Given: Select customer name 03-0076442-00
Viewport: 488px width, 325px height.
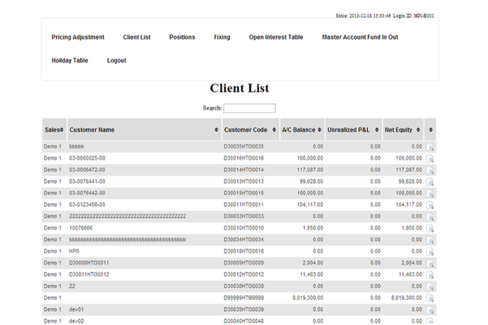Looking at the screenshot, I should pos(87,193).
